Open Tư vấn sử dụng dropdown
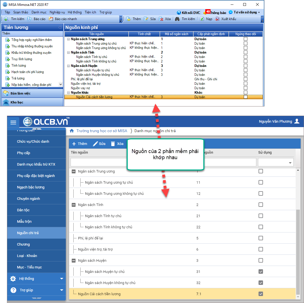This screenshot has width=304, height=303. point(245,12)
